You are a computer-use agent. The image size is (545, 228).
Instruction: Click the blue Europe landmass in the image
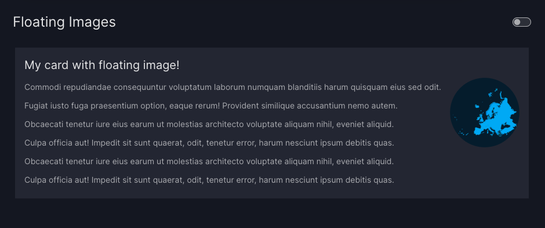(495, 114)
